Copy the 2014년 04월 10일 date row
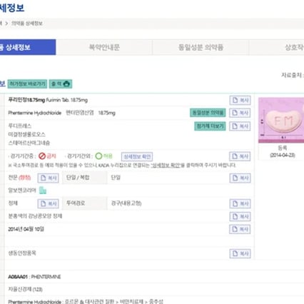 pyautogui.click(x=240, y=229)
